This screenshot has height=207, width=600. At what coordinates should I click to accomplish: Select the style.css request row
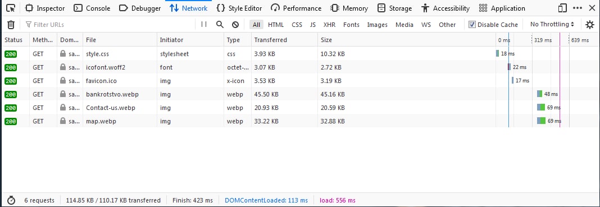[300, 54]
